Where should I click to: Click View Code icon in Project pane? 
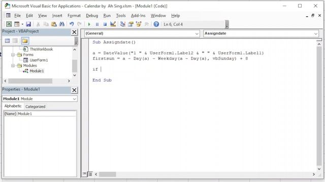(x=7, y=40)
